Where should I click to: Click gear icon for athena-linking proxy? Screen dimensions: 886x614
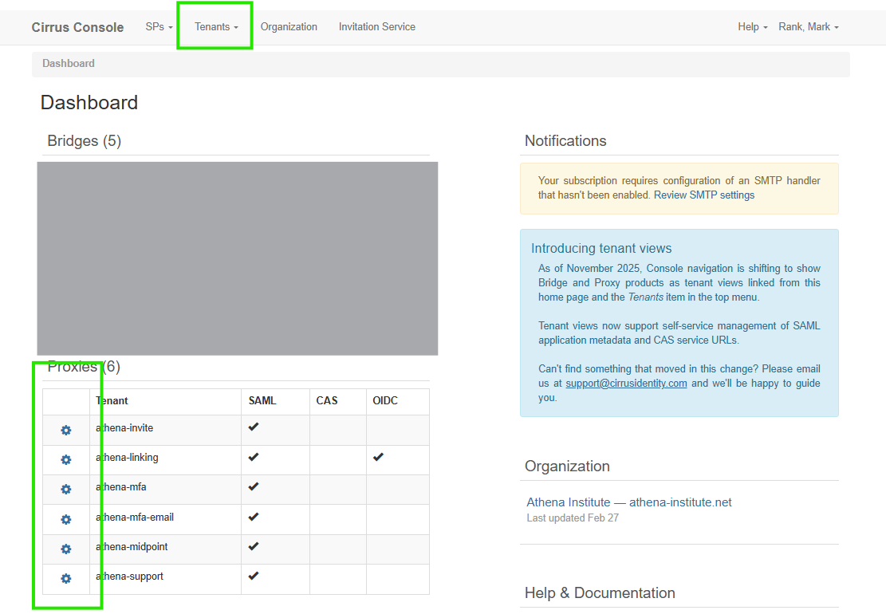coord(66,460)
